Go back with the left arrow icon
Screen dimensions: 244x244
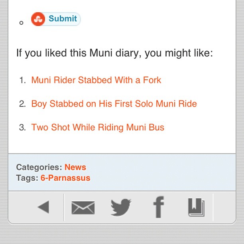tap(43, 207)
